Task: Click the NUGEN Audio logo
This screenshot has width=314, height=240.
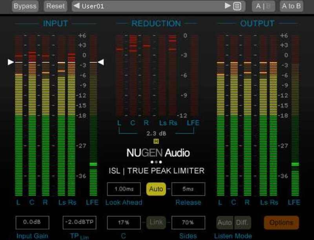Action: pyautogui.click(x=158, y=153)
